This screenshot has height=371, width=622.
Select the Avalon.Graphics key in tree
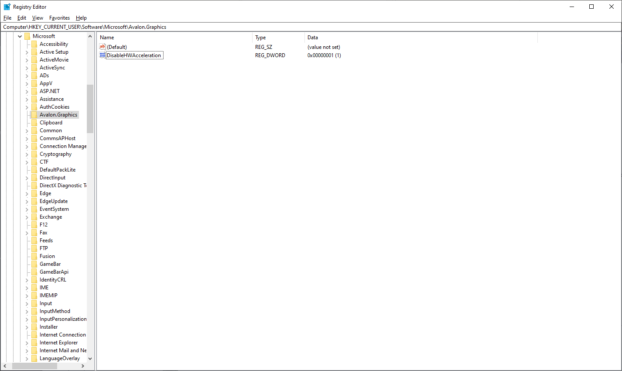[x=58, y=115]
